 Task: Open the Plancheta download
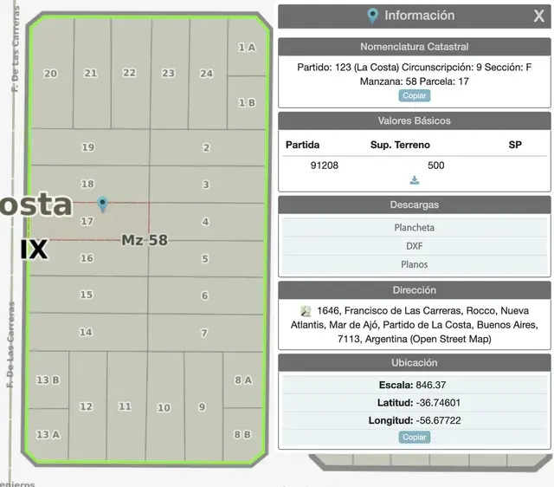tap(415, 227)
